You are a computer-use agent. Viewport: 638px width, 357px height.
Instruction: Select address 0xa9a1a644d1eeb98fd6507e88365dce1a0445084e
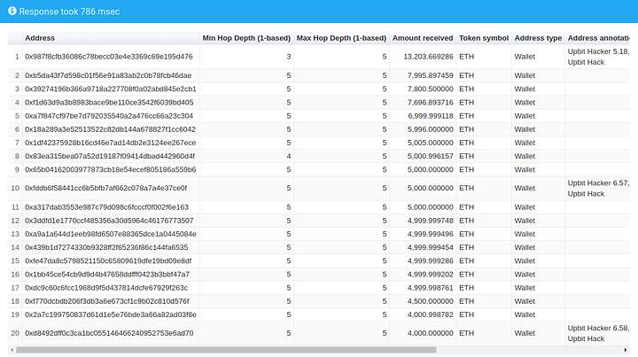(x=110, y=234)
